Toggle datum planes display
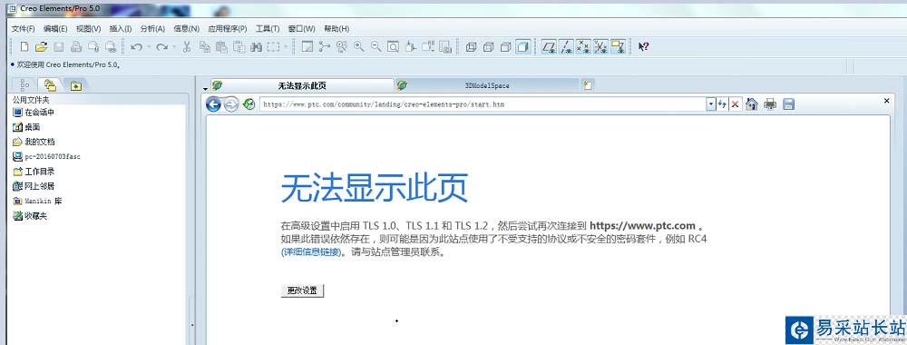Image resolution: width=907 pixels, height=345 pixels. click(549, 47)
